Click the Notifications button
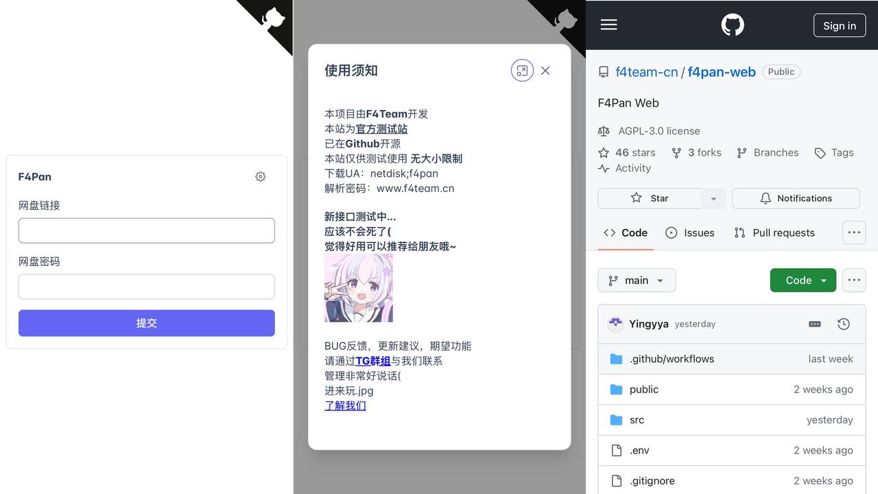878x494 pixels. 796,198
